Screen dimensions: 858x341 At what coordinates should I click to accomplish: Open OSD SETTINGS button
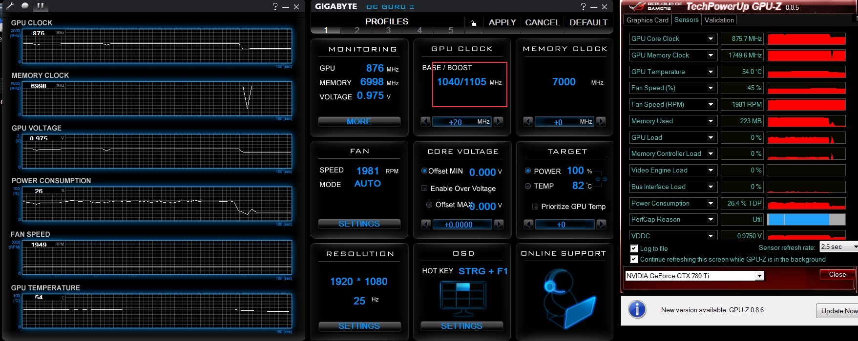tap(461, 326)
